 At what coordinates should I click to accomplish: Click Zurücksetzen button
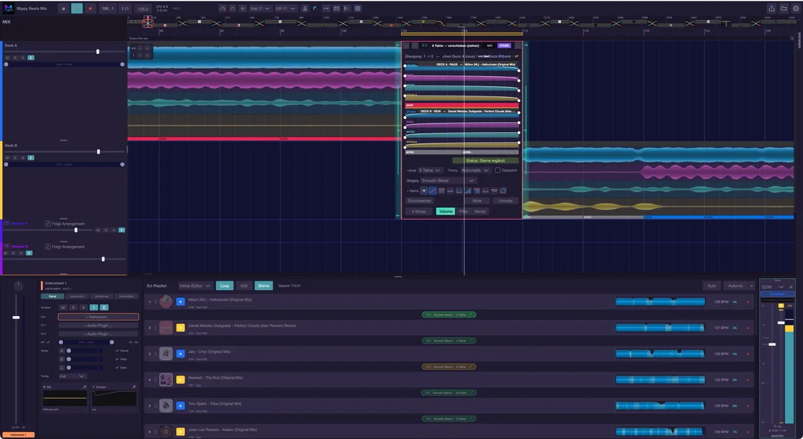pyautogui.click(x=420, y=200)
